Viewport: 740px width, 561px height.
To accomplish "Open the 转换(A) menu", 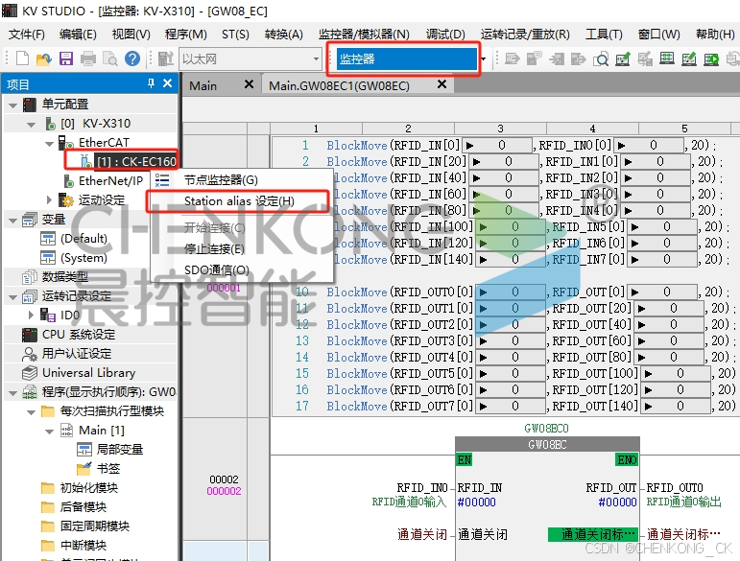I will [x=284, y=35].
